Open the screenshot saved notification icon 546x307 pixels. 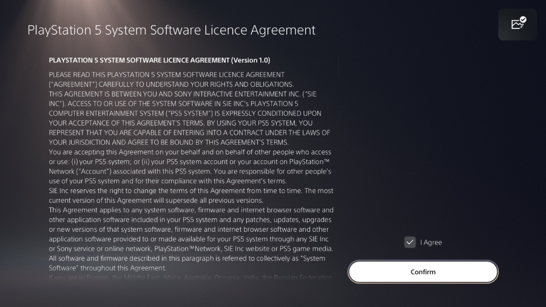point(517,24)
